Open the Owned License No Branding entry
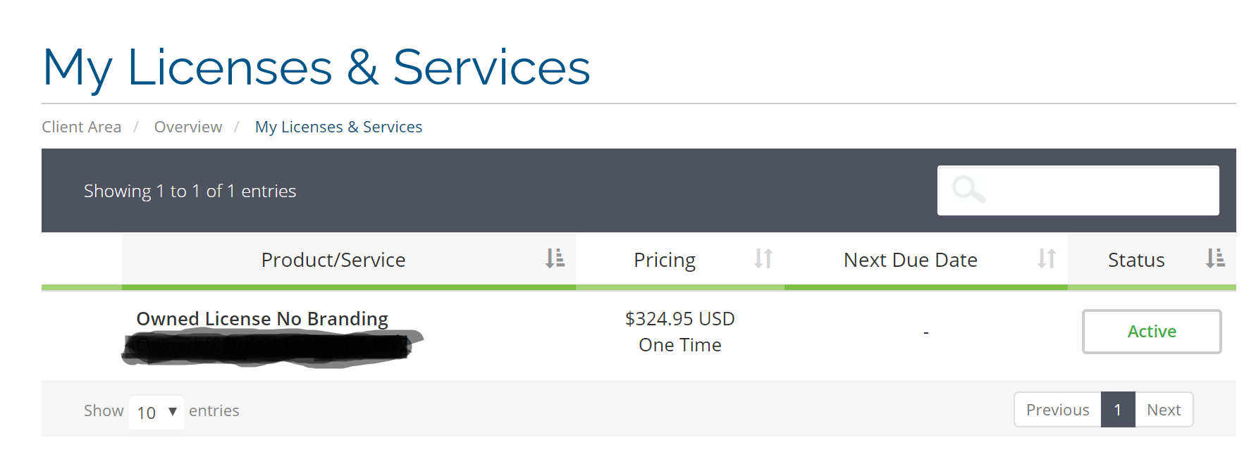 262,319
